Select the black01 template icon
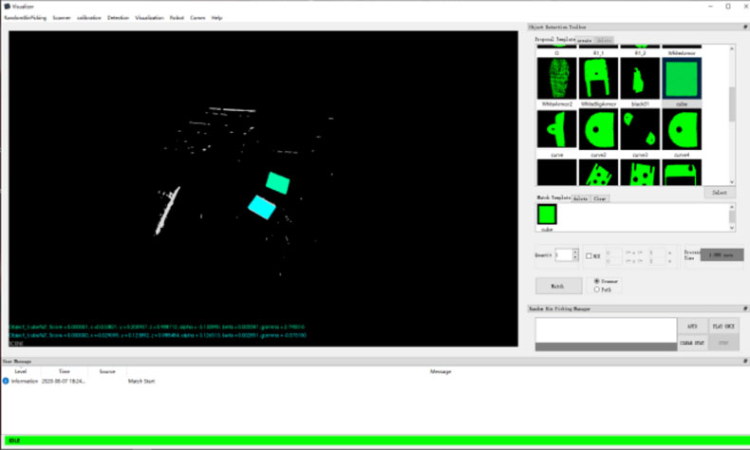 coord(640,78)
